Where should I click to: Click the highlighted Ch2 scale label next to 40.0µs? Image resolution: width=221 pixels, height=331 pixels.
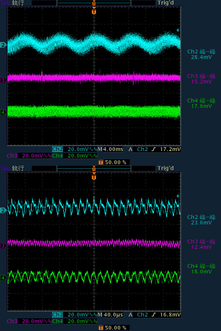point(58,315)
